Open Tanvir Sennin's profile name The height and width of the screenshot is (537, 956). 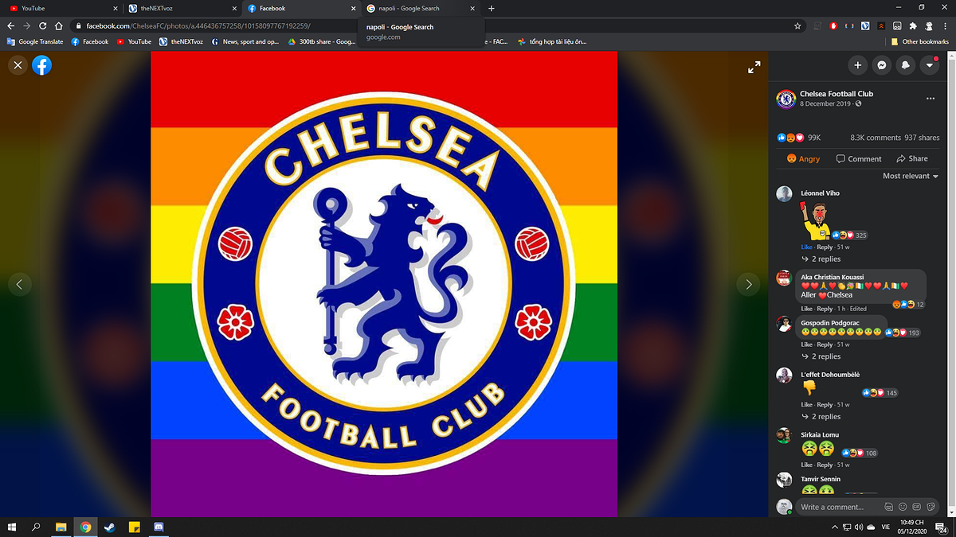(x=820, y=479)
